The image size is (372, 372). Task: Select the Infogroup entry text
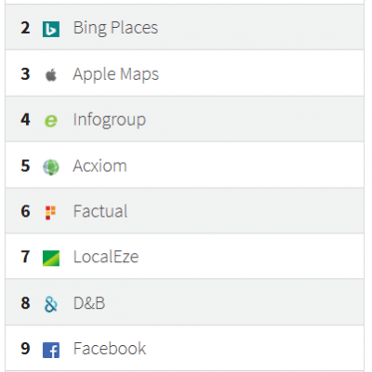[x=110, y=120]
